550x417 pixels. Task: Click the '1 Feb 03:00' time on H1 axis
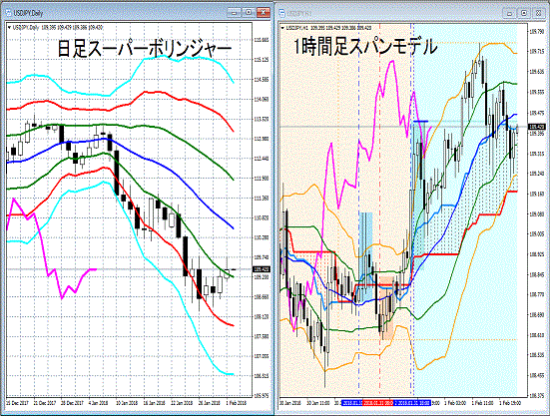[456, 403]
